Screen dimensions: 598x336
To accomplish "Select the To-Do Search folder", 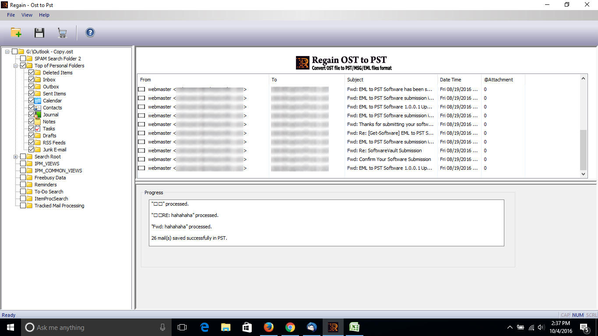I will [x=49, y=192].
